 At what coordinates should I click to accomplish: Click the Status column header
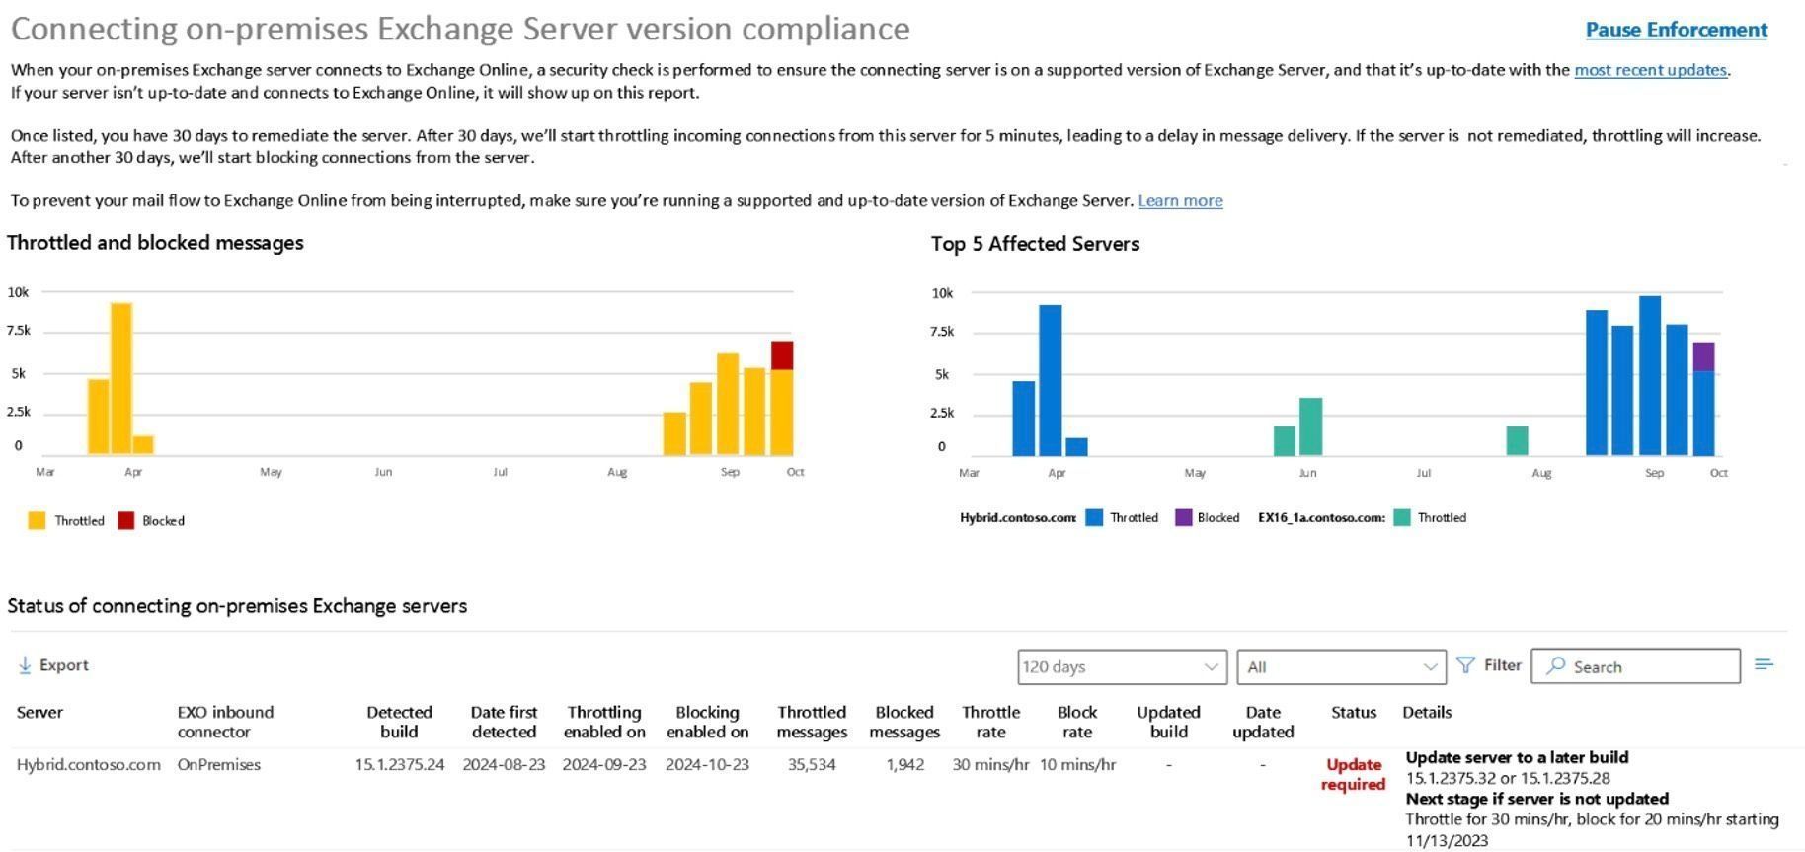tap(1354, 713)
